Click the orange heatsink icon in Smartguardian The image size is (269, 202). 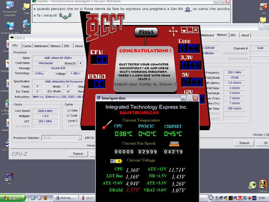pyautogui.click(x=174, y=144)
